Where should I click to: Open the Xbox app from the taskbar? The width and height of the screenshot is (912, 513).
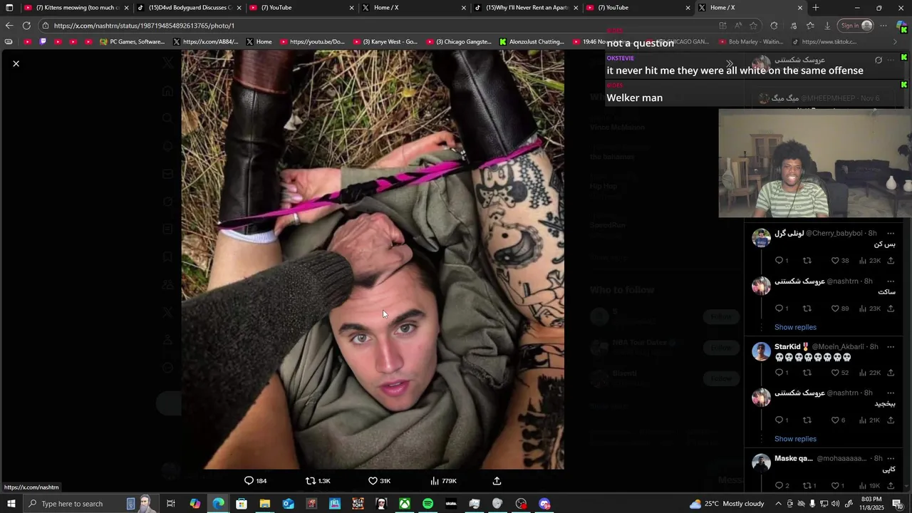pos(404,504)
